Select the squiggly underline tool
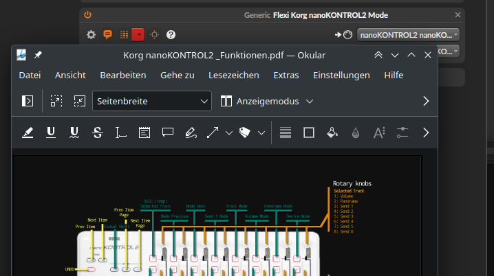 click(74, 133)
